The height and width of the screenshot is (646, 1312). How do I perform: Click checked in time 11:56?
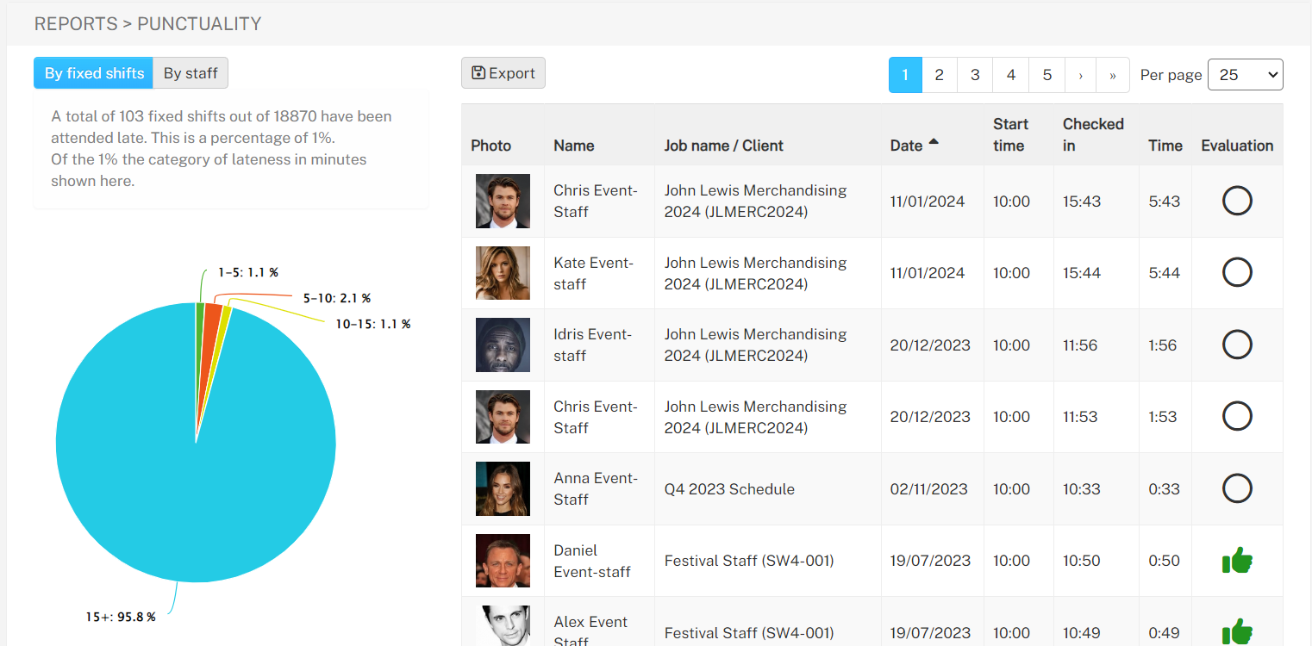[x=1080, y=345]
